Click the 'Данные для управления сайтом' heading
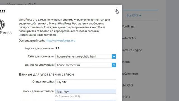Viewport: 179px width, 101px height. tap(46, 74)
